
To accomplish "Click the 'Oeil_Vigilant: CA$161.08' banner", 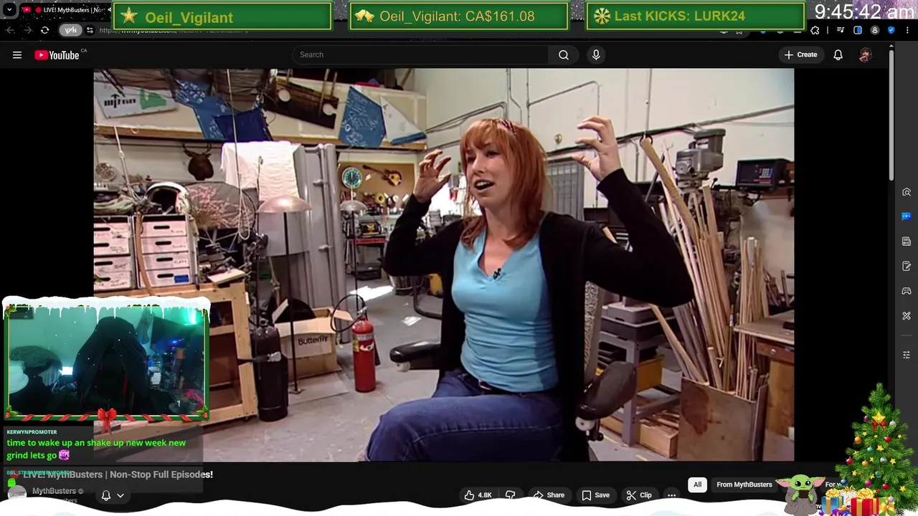I will click(x=458, y=16).
